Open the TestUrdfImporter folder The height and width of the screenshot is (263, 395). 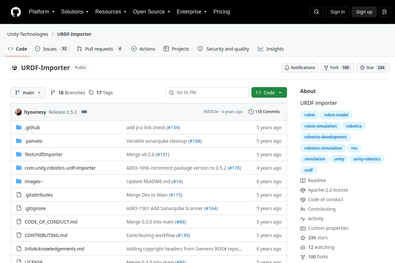43,155
